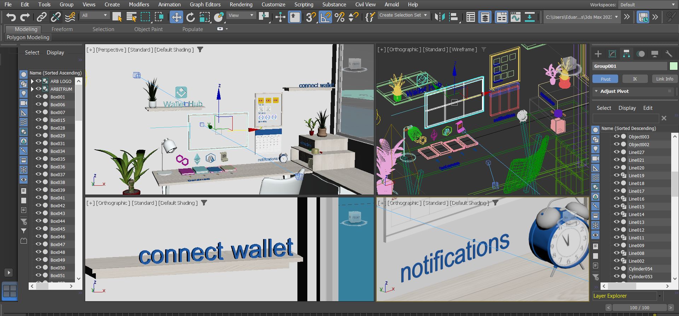The height and width of the screenshot is (316, 679).
Task: Click the Mirror tool icon
Action: click(440, 17)
